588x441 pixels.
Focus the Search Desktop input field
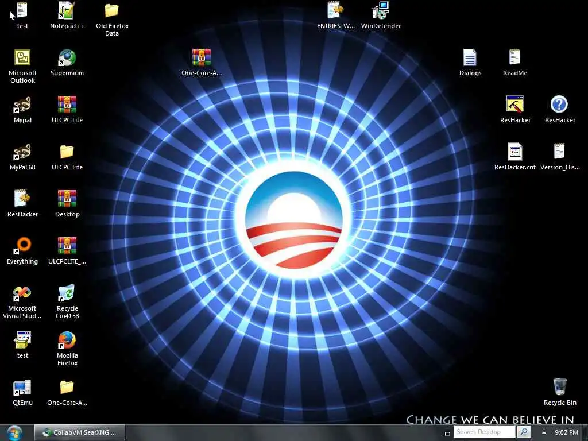pyautogui.click(x=485, y=432)
